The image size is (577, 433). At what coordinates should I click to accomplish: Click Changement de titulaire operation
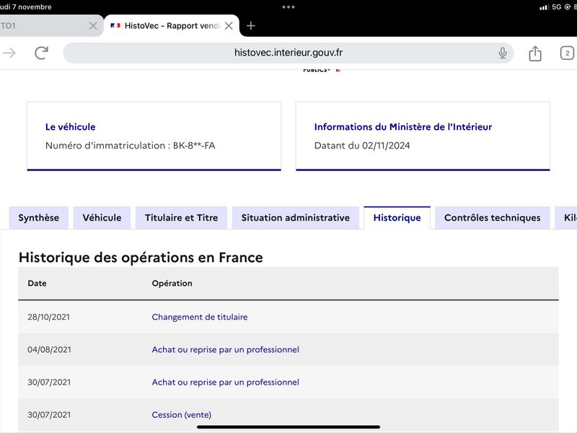pos(200,317)
